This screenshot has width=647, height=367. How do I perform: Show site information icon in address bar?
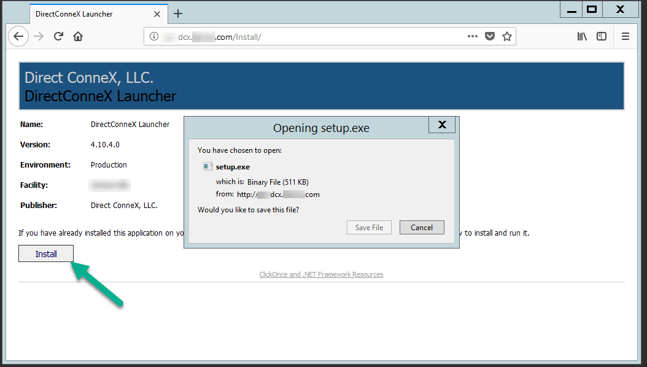pos(154,36)
